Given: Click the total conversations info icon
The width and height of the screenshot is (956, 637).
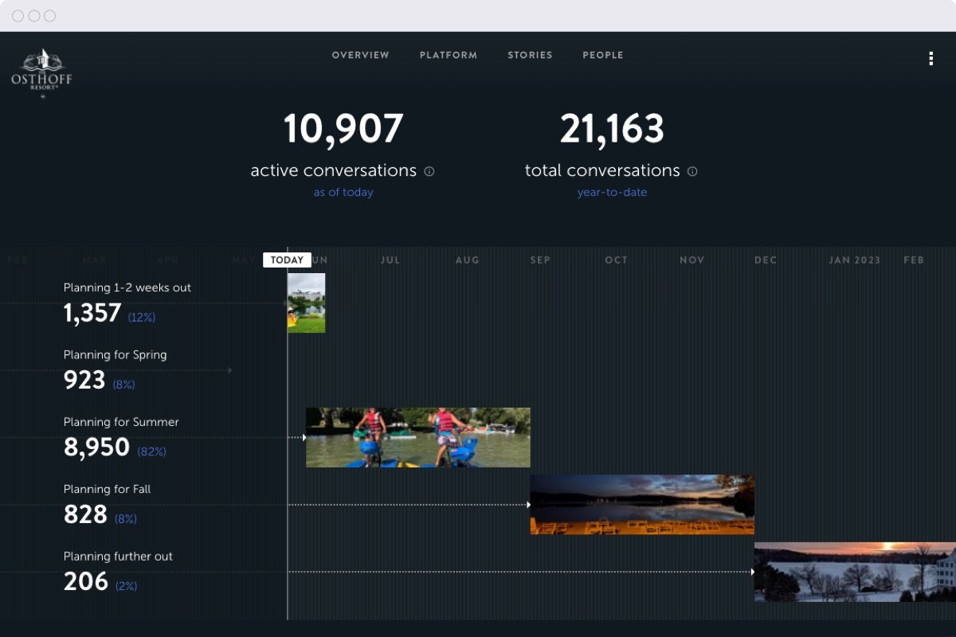Looking at the screenshot, I should coord(692,171).
